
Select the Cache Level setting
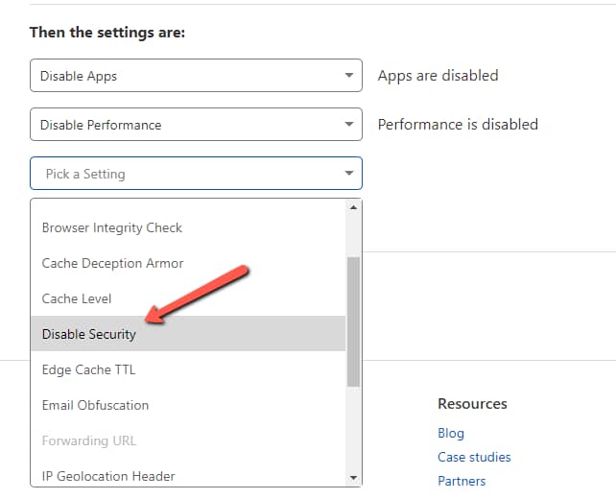click(x=77, y=298)
